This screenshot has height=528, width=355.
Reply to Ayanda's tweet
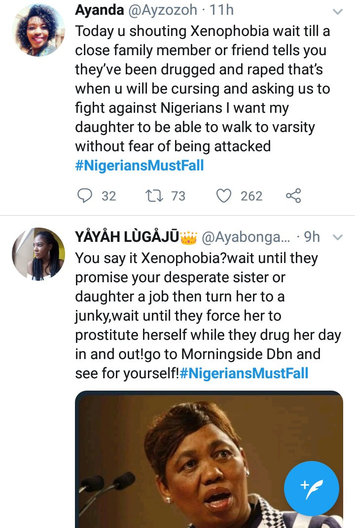coord(85,196)
